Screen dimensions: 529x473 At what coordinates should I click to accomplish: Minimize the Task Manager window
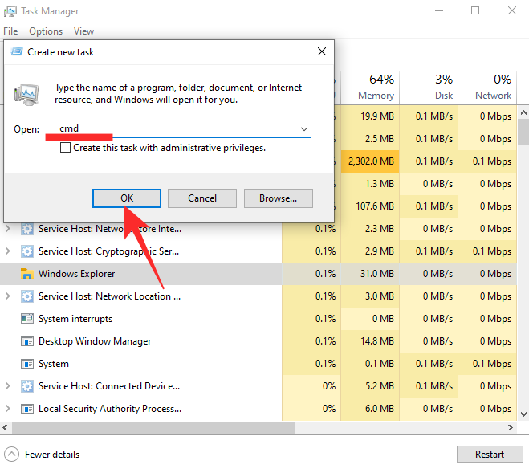pos(439,10)
